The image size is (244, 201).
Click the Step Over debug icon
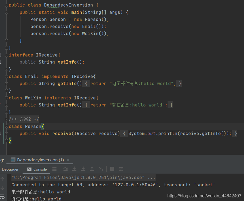point(66,169)
